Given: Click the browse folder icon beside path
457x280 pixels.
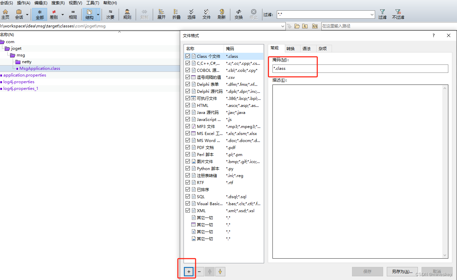Looking at the screenshot, I should [297, 26].
